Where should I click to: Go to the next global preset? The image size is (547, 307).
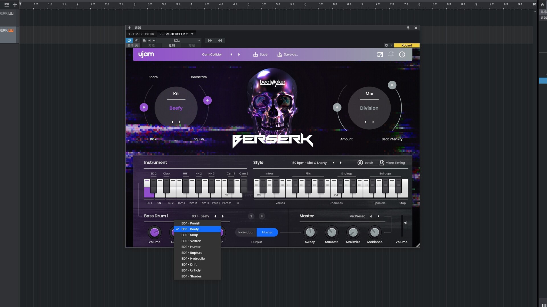[x=239, y=54]
